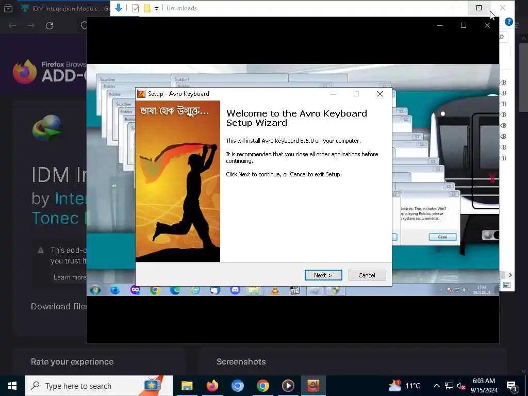Viewport: 528px width, 396px height.
Task: Click the taskbar search box
Action: [x=99, y=386]
